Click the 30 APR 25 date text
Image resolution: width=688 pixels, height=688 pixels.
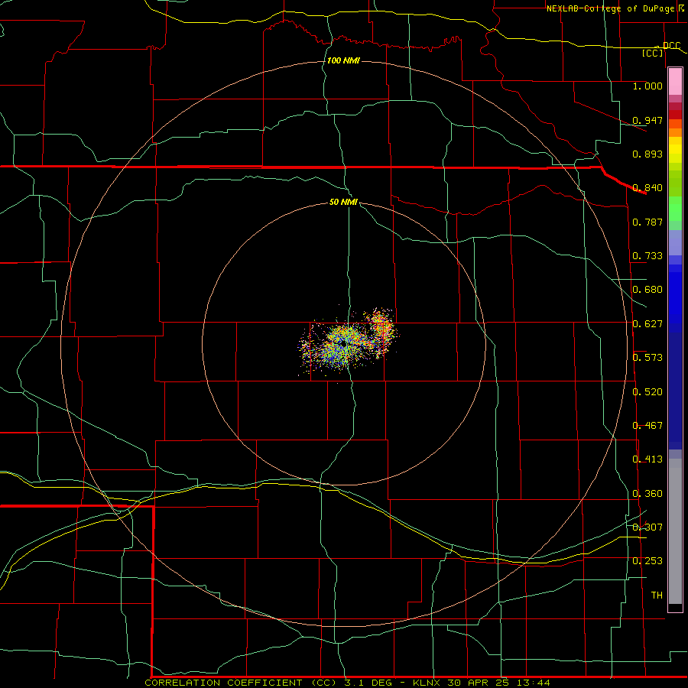click(479, 683)
